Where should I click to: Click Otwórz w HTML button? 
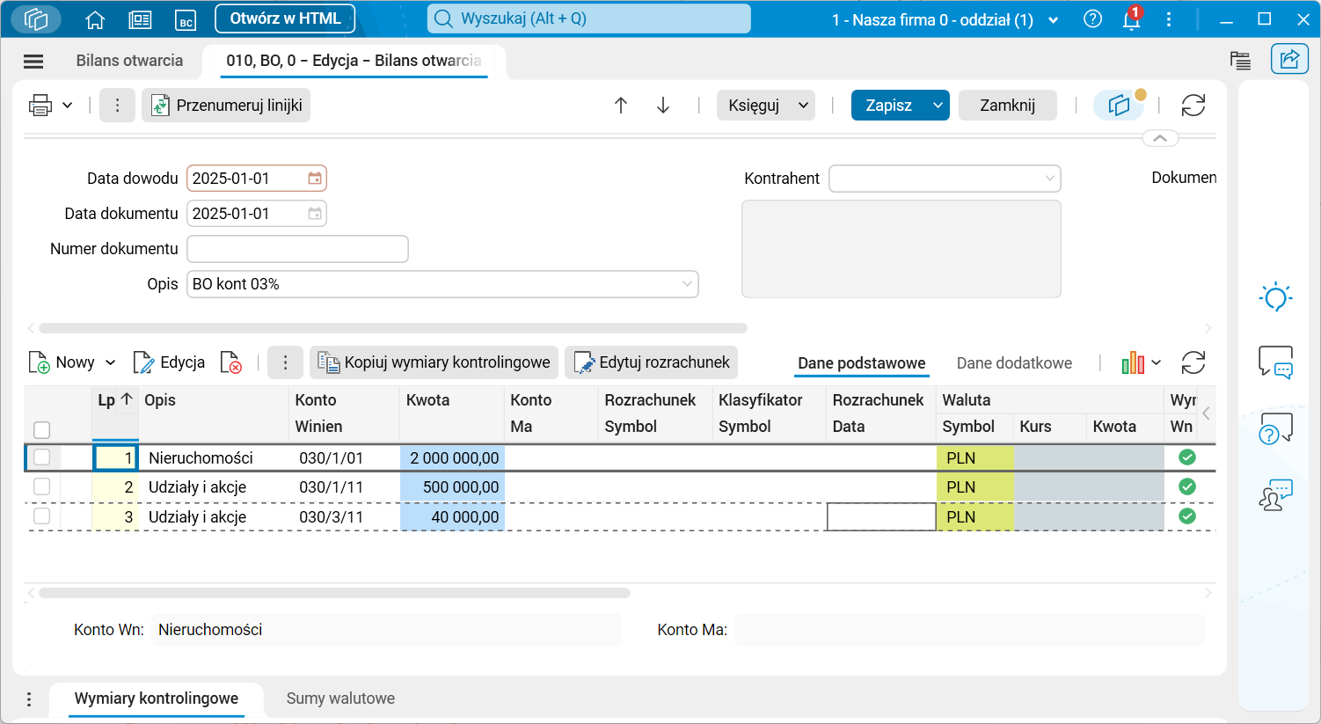click(285, 18)
